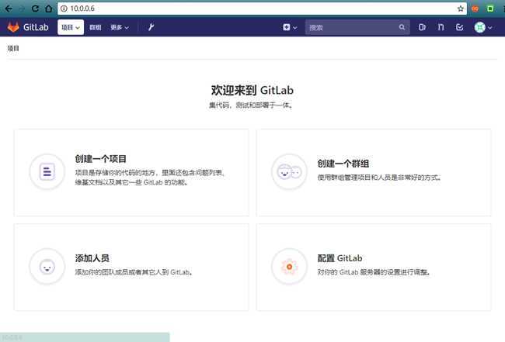Expand the 项目 dropdown menu

[71, 27]
